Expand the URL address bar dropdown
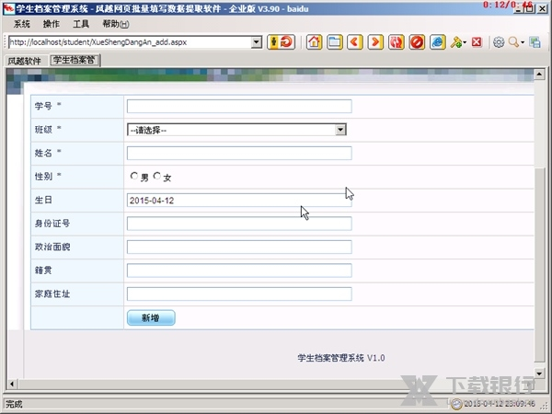This screenshot has width=552, height=414. (x=257, y=42)
